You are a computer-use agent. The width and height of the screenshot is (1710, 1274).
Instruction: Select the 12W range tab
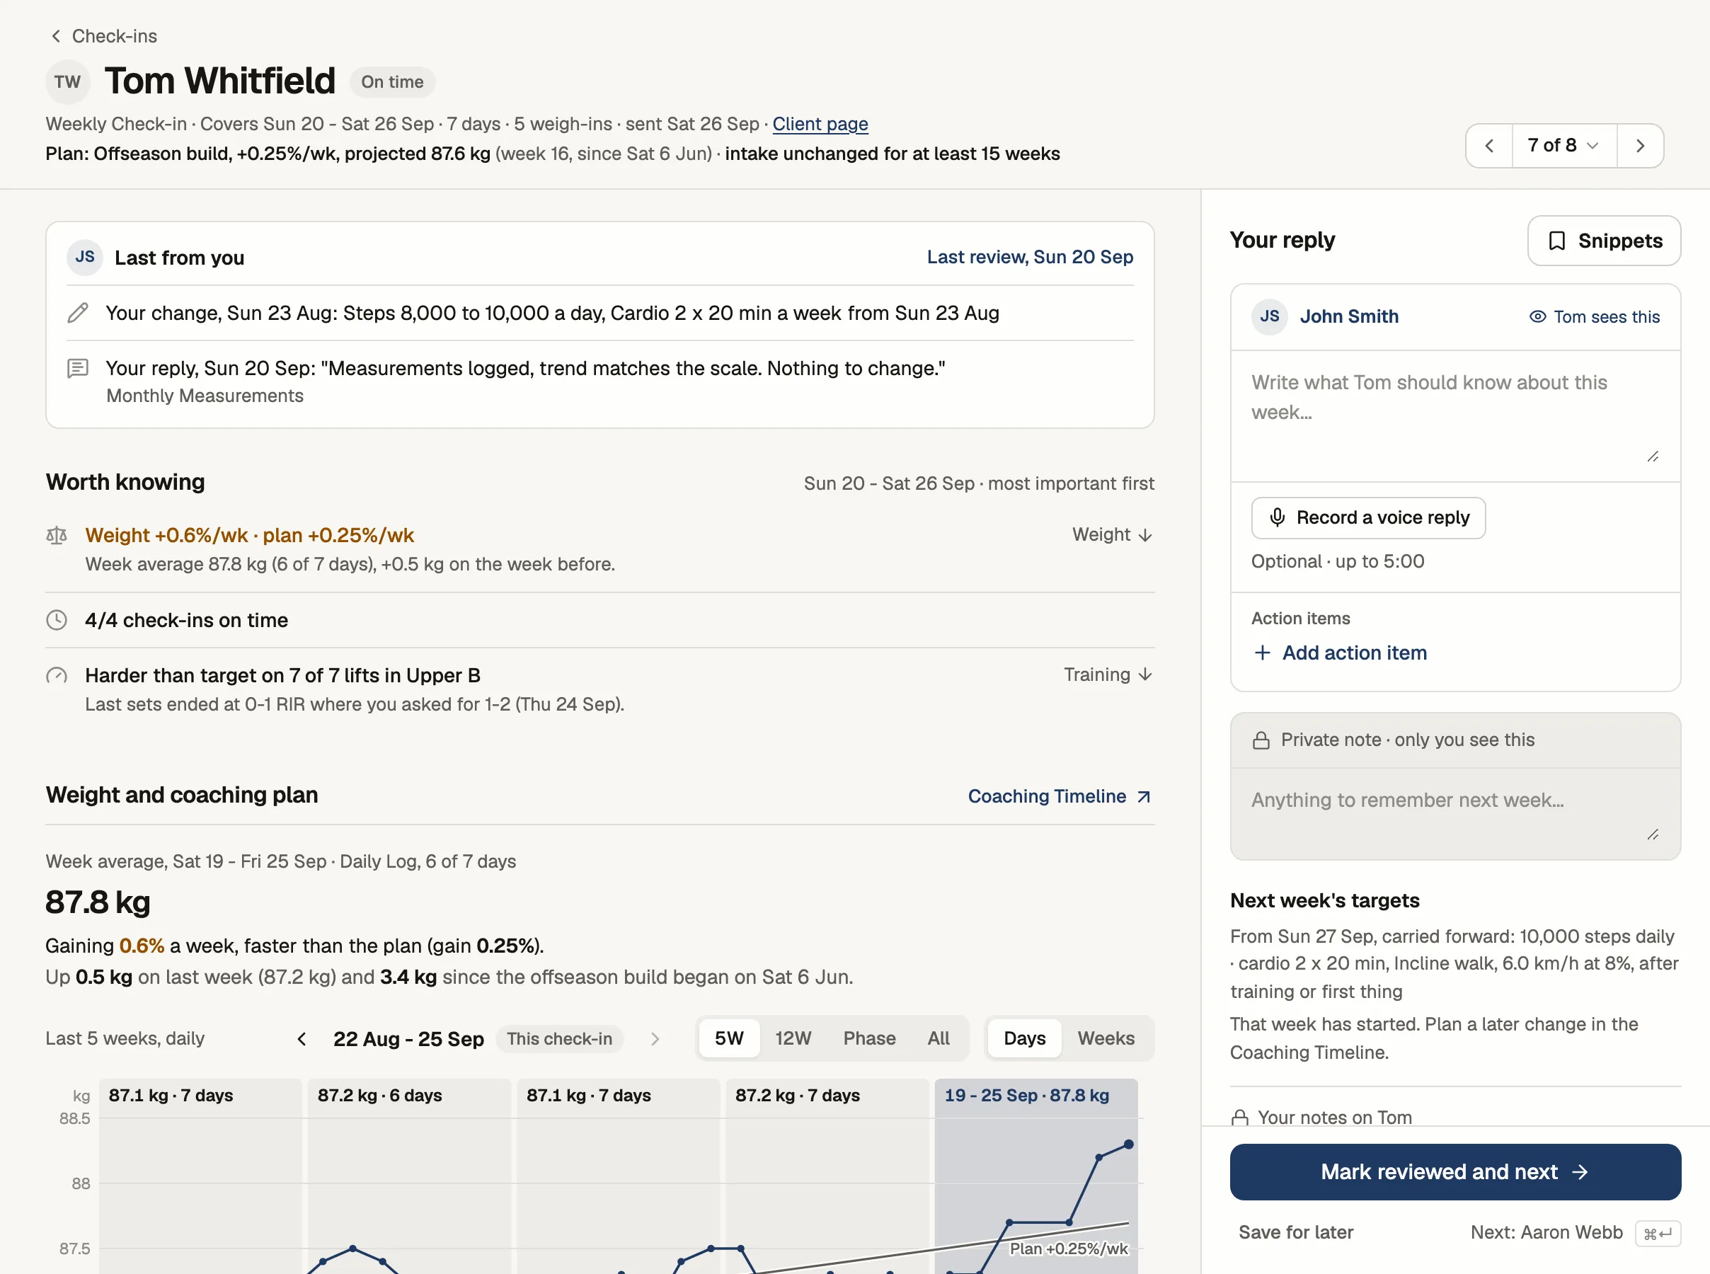[x=793, y=1039]
